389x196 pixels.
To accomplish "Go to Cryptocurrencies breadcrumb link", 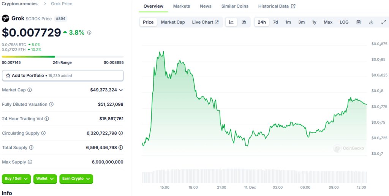I will 20,4.
